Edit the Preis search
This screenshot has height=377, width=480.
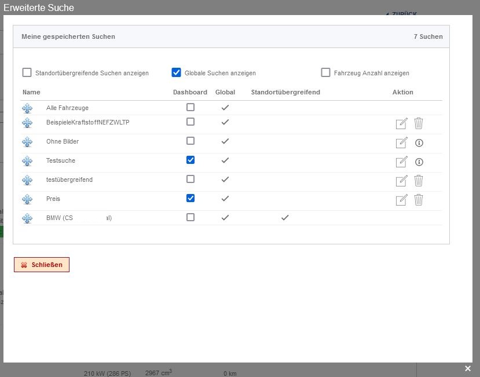pos(401,200)
